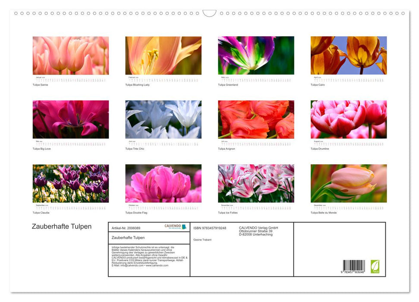The image size is (419, 302).
Task: Open the Tulipa Greenland thumbnail
Action: coord(255,55)
